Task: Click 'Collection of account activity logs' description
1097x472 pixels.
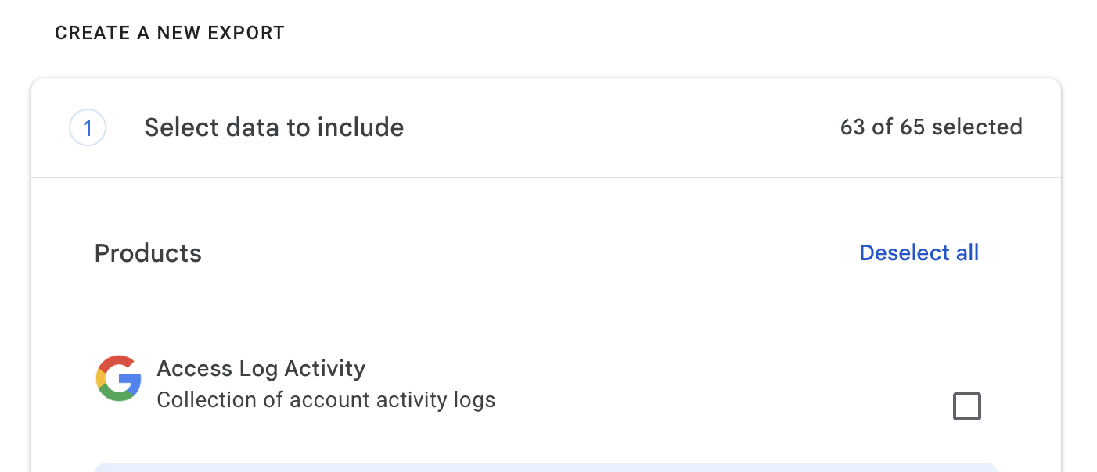Action: 326,399
